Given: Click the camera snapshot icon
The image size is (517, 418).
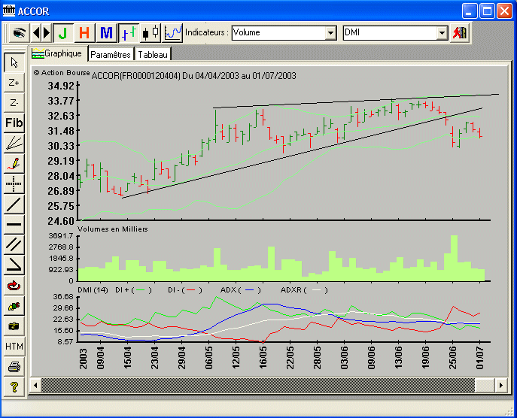Looking at the screenshot, I should [x=14, y=326].
